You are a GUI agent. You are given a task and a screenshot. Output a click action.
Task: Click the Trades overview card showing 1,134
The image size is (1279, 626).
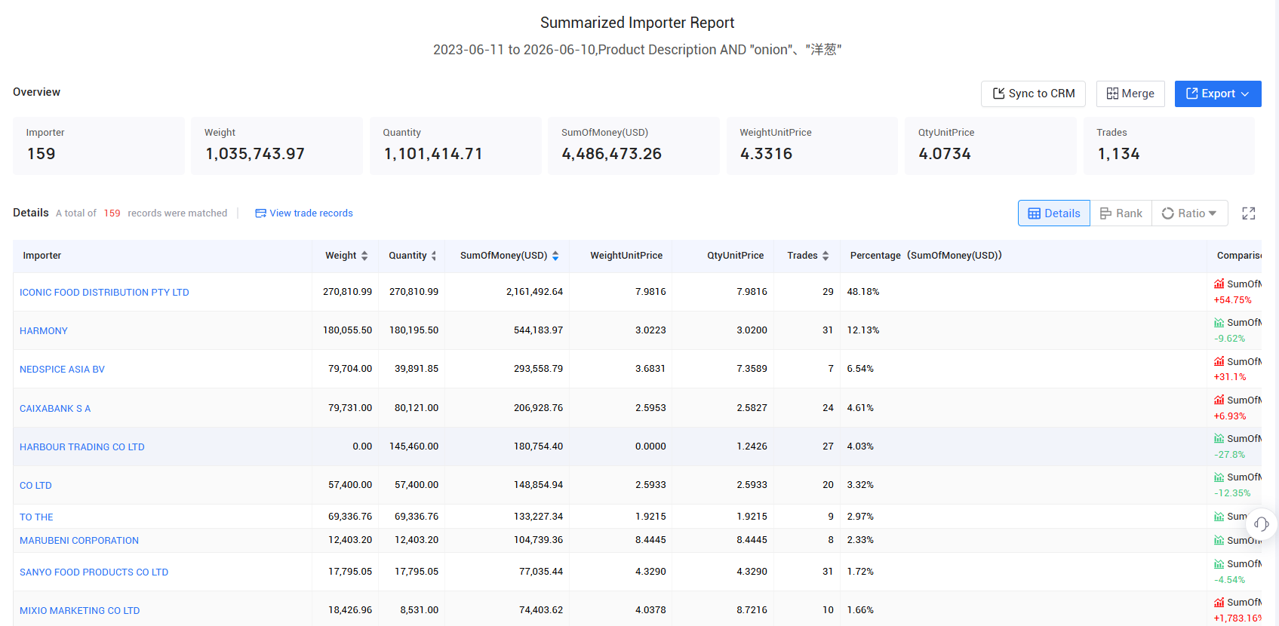coord(1169,146)
